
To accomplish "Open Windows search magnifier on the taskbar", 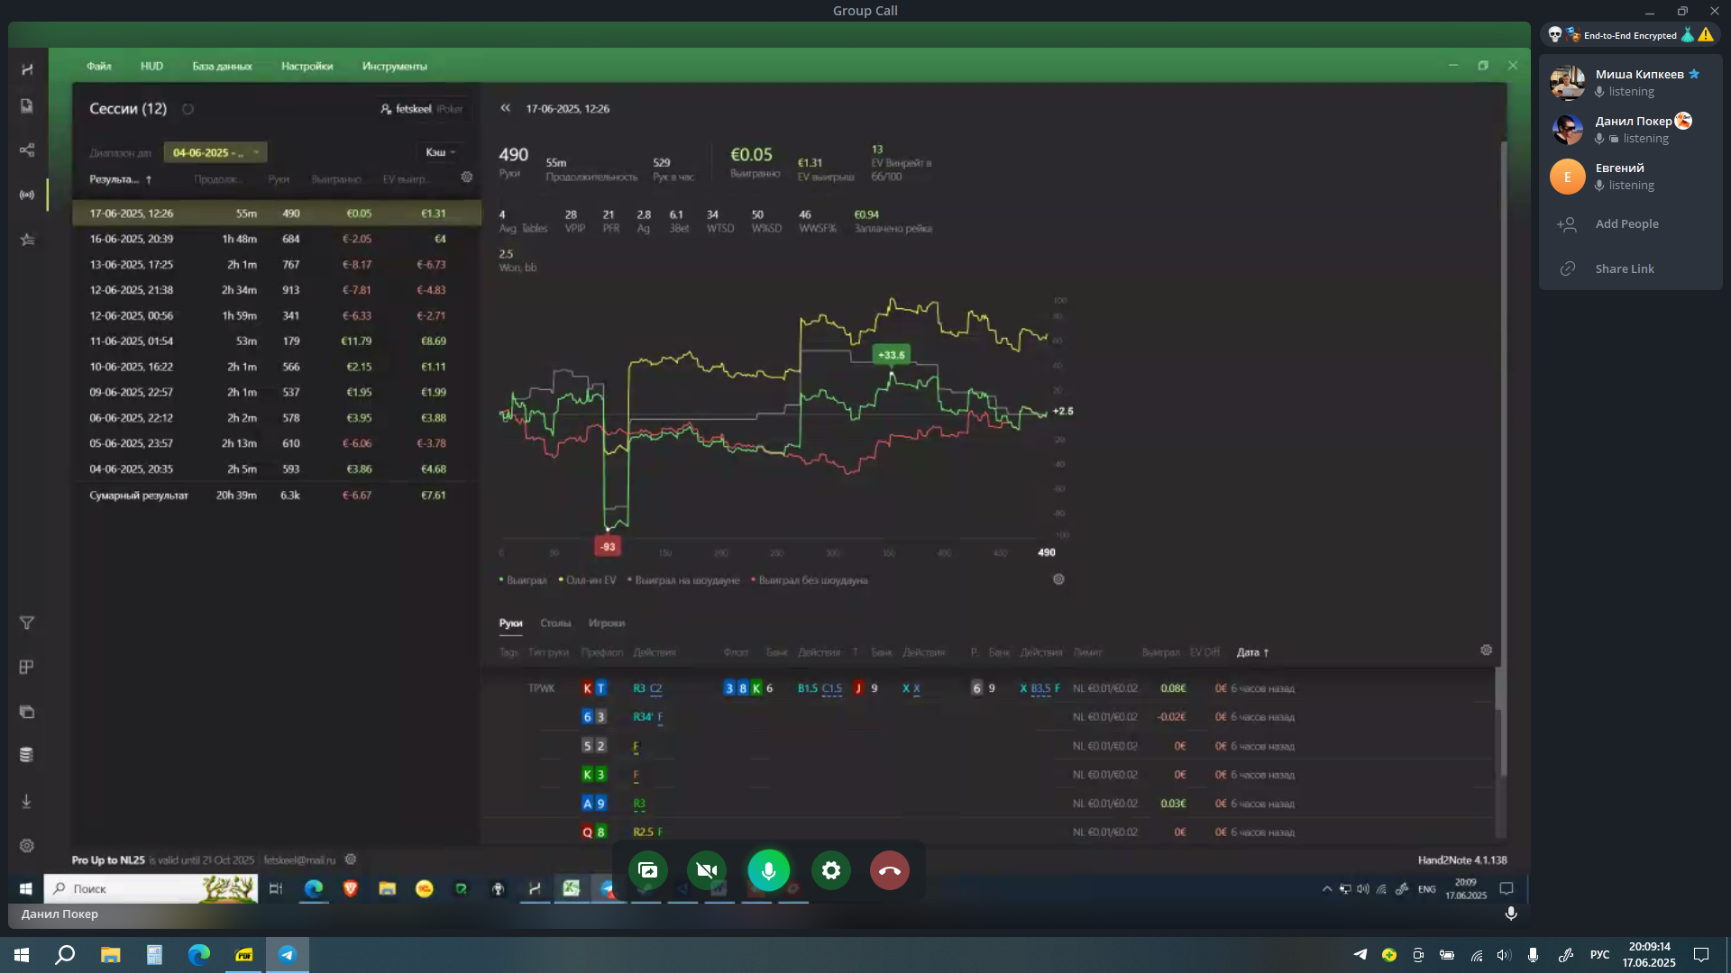I will pos(65,955).
